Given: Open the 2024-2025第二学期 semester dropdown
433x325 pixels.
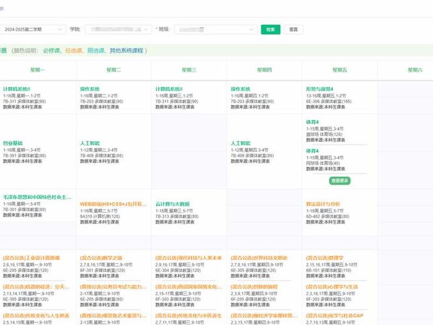Looking at the screenshot, I should pyautogui.click(x=32, y=29).
